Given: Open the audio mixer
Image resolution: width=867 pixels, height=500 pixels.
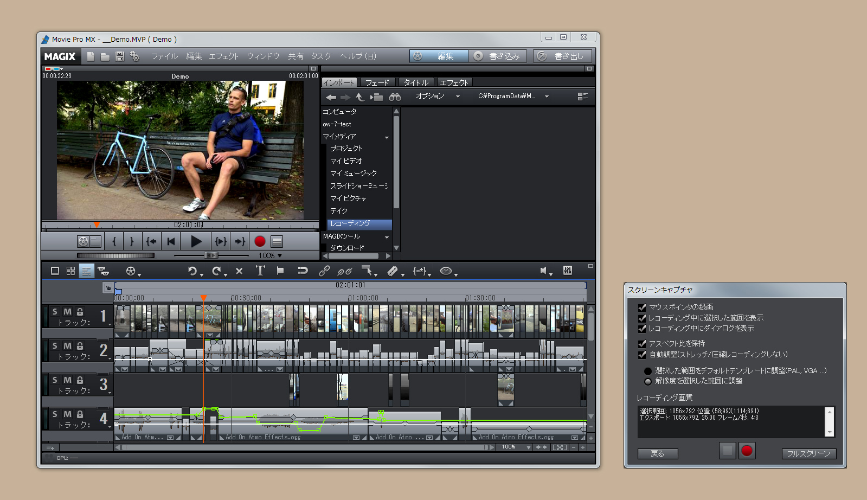Looking at the screenshot, I should click(x=568, y=270).
